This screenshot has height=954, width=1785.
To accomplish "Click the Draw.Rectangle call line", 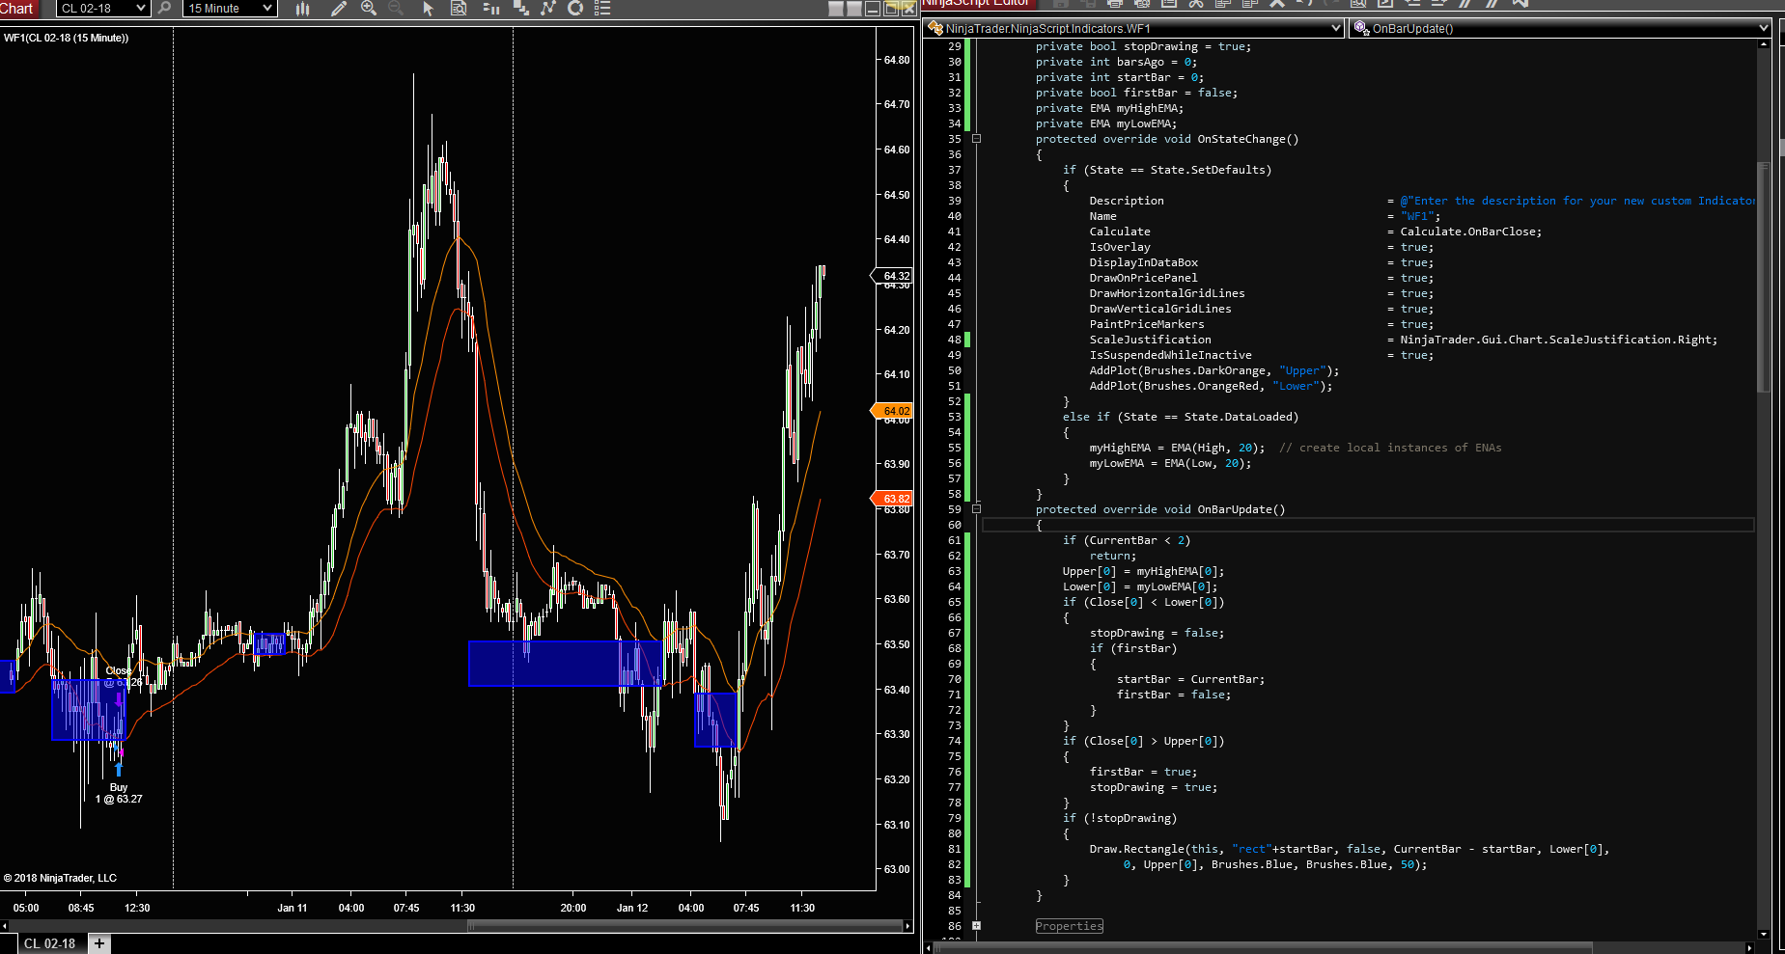I will [1350, 849].
